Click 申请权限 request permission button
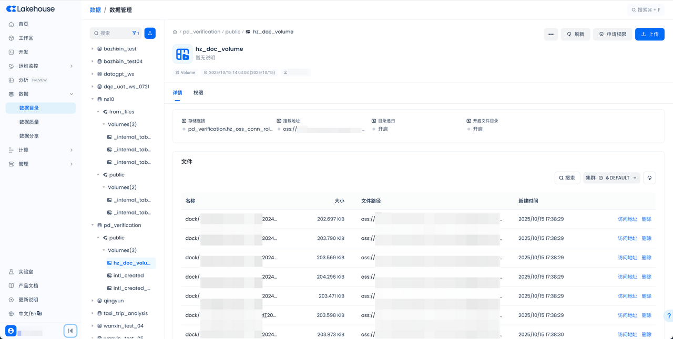The width and height of the screenshot is (673, 339). pos(613,34)
